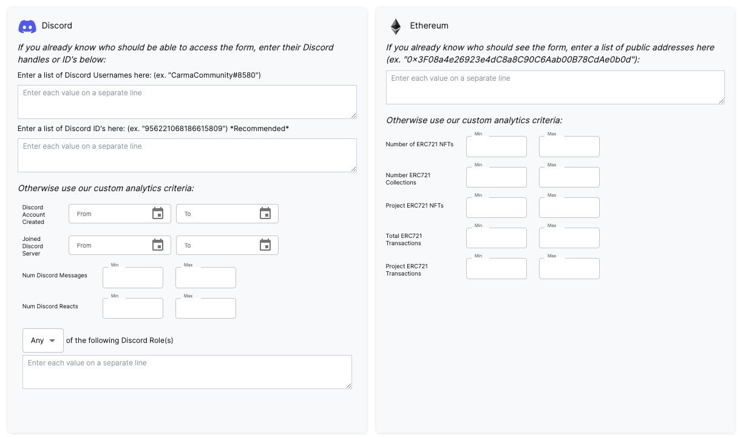743x437 pixels.
Task: Click the Discord logo icon
Action: point(27,26)
